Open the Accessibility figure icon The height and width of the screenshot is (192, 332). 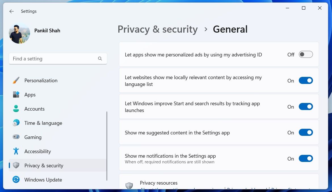(x=16, y=151)
